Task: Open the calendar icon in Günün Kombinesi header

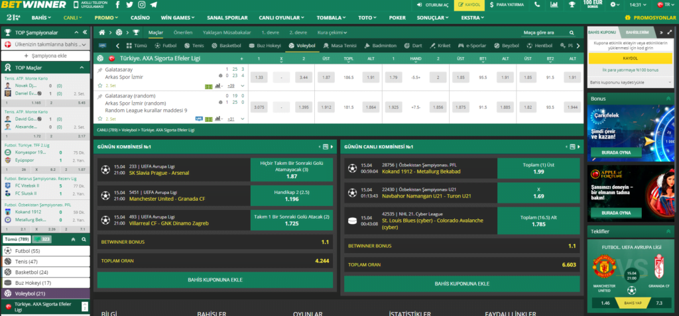Action: (326, 147)
